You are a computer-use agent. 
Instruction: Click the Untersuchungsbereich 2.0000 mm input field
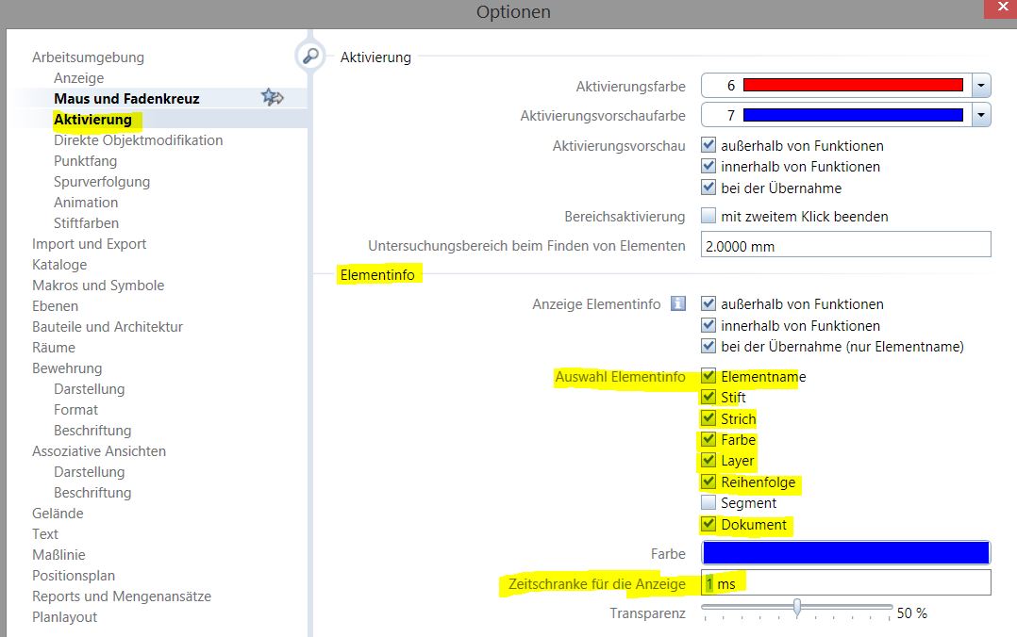click(845, 245)
